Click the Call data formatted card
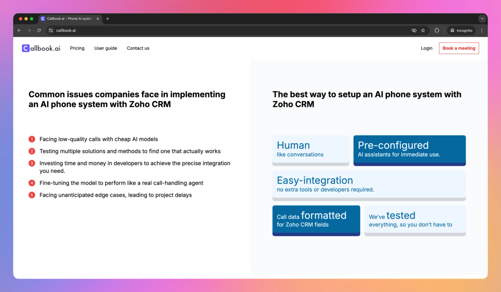501x292 pixels. tap(316, 220)
